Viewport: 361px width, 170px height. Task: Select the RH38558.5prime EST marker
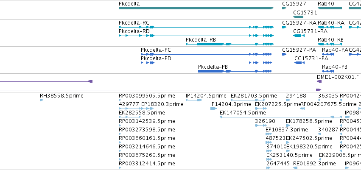coord(42,100)
